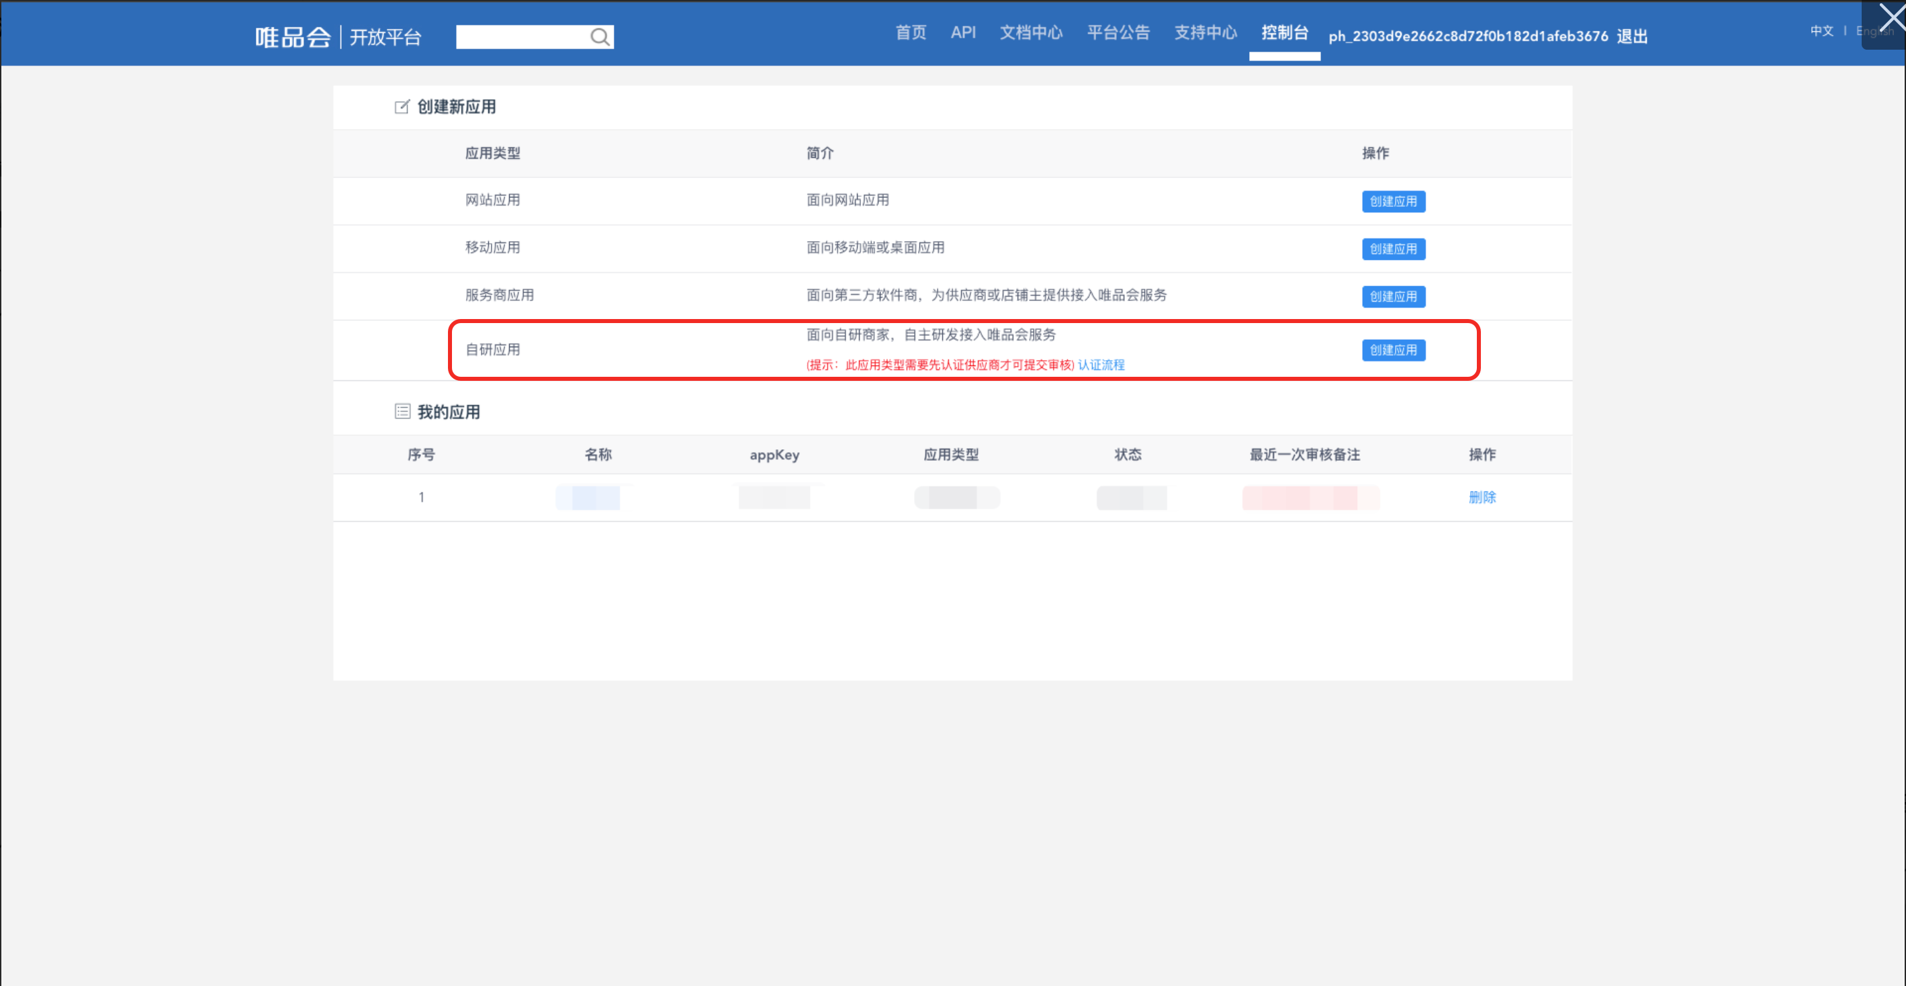Create a 移动应用 mobile application
The height and width of the screenshot is (986, 1906).
tap(1394, 249)
